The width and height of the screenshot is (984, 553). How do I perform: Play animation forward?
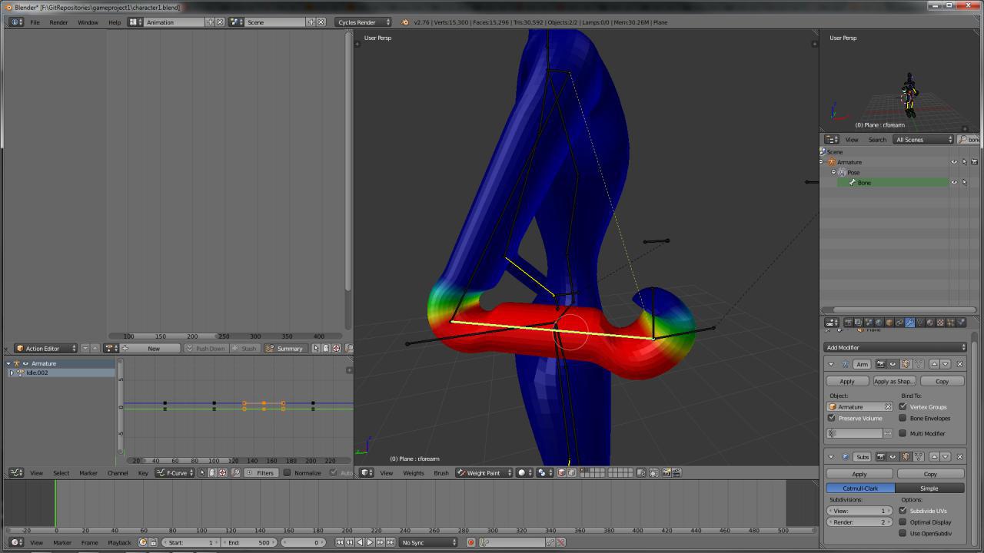[370, 542]
